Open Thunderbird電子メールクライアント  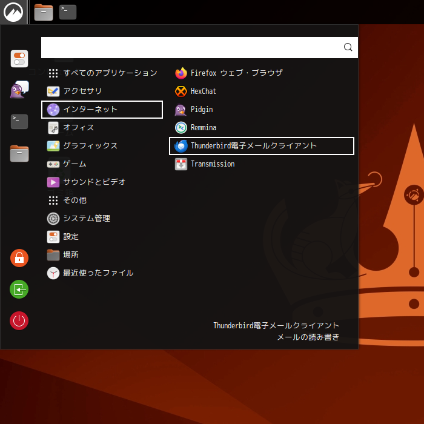pyautogui.click(x=262, y=146)
